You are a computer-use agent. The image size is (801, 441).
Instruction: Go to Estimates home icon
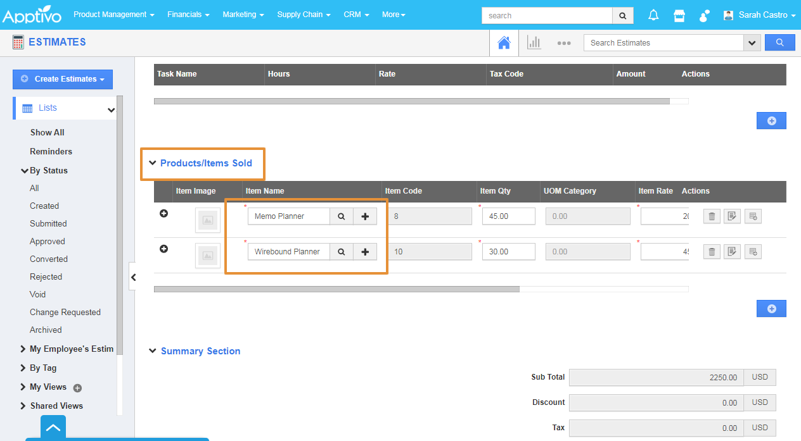pyautogui.click(x=504, y=42)
